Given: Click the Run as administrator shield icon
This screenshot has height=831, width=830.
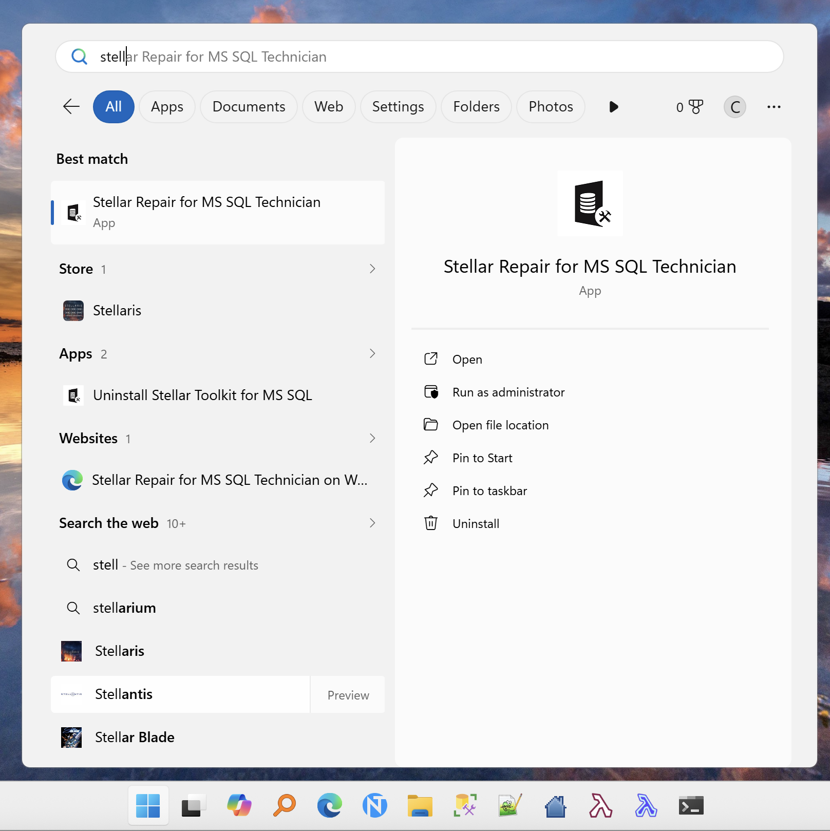Looking at the screenshot, I should (431, 391).
